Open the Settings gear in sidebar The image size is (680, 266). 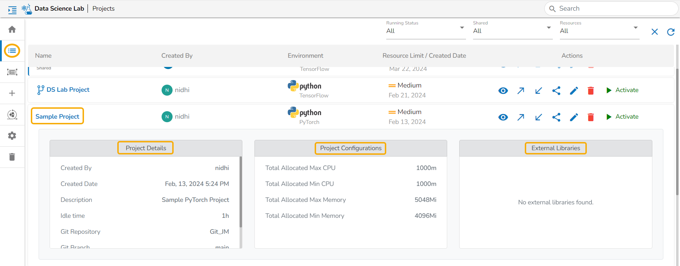(x=12, y=136)
